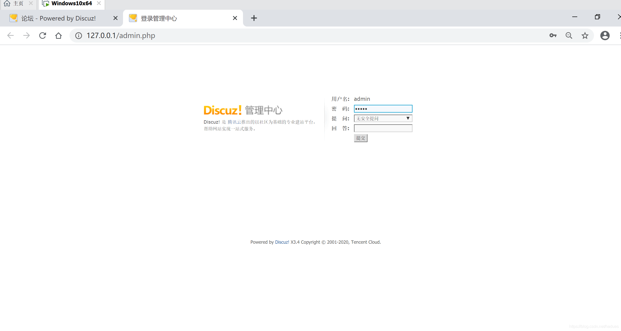This screenshot has height=331, width=621.
Task: View site information icon in address bar
Action: click(78, 36)
